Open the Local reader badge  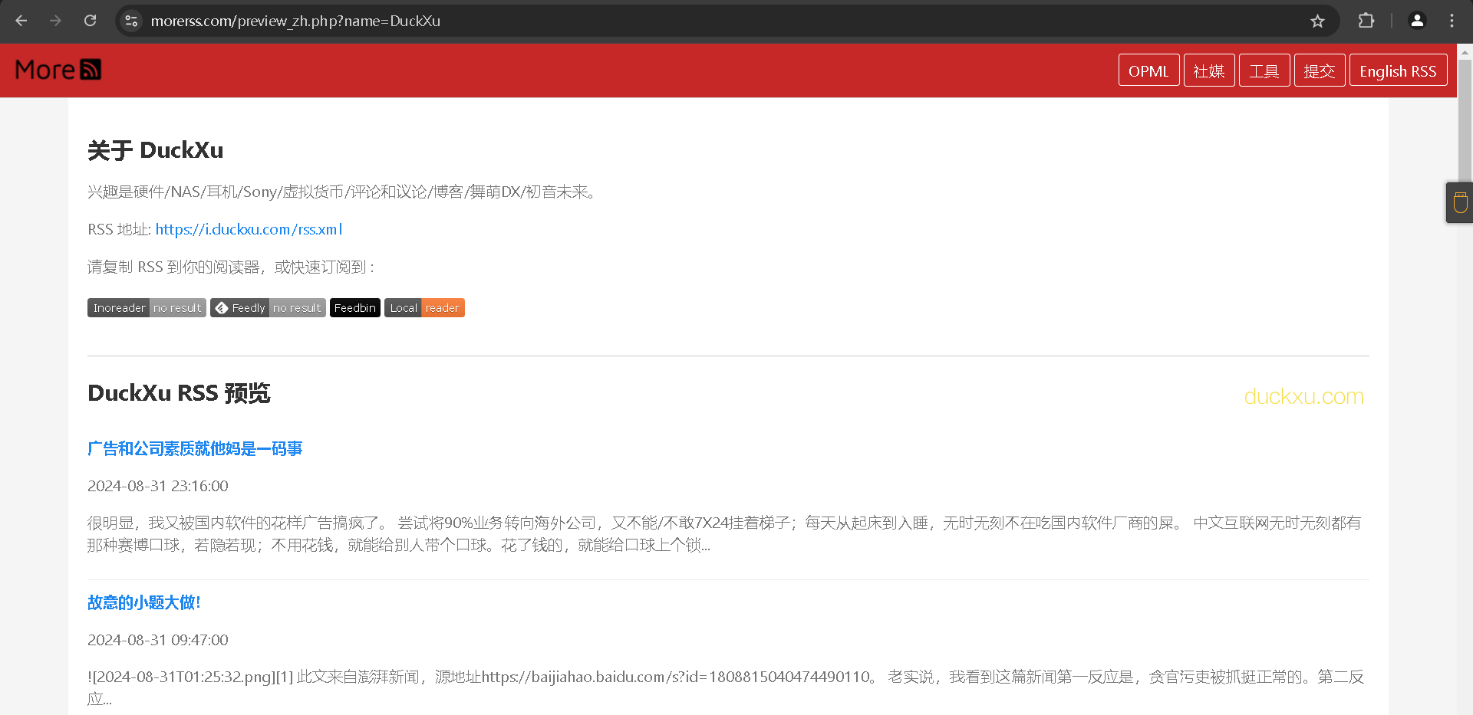(424, 308)
